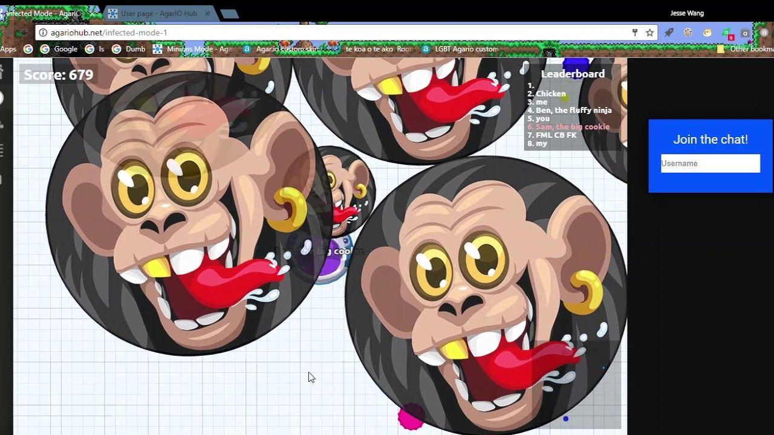Click the rocket extension icon

669,33
